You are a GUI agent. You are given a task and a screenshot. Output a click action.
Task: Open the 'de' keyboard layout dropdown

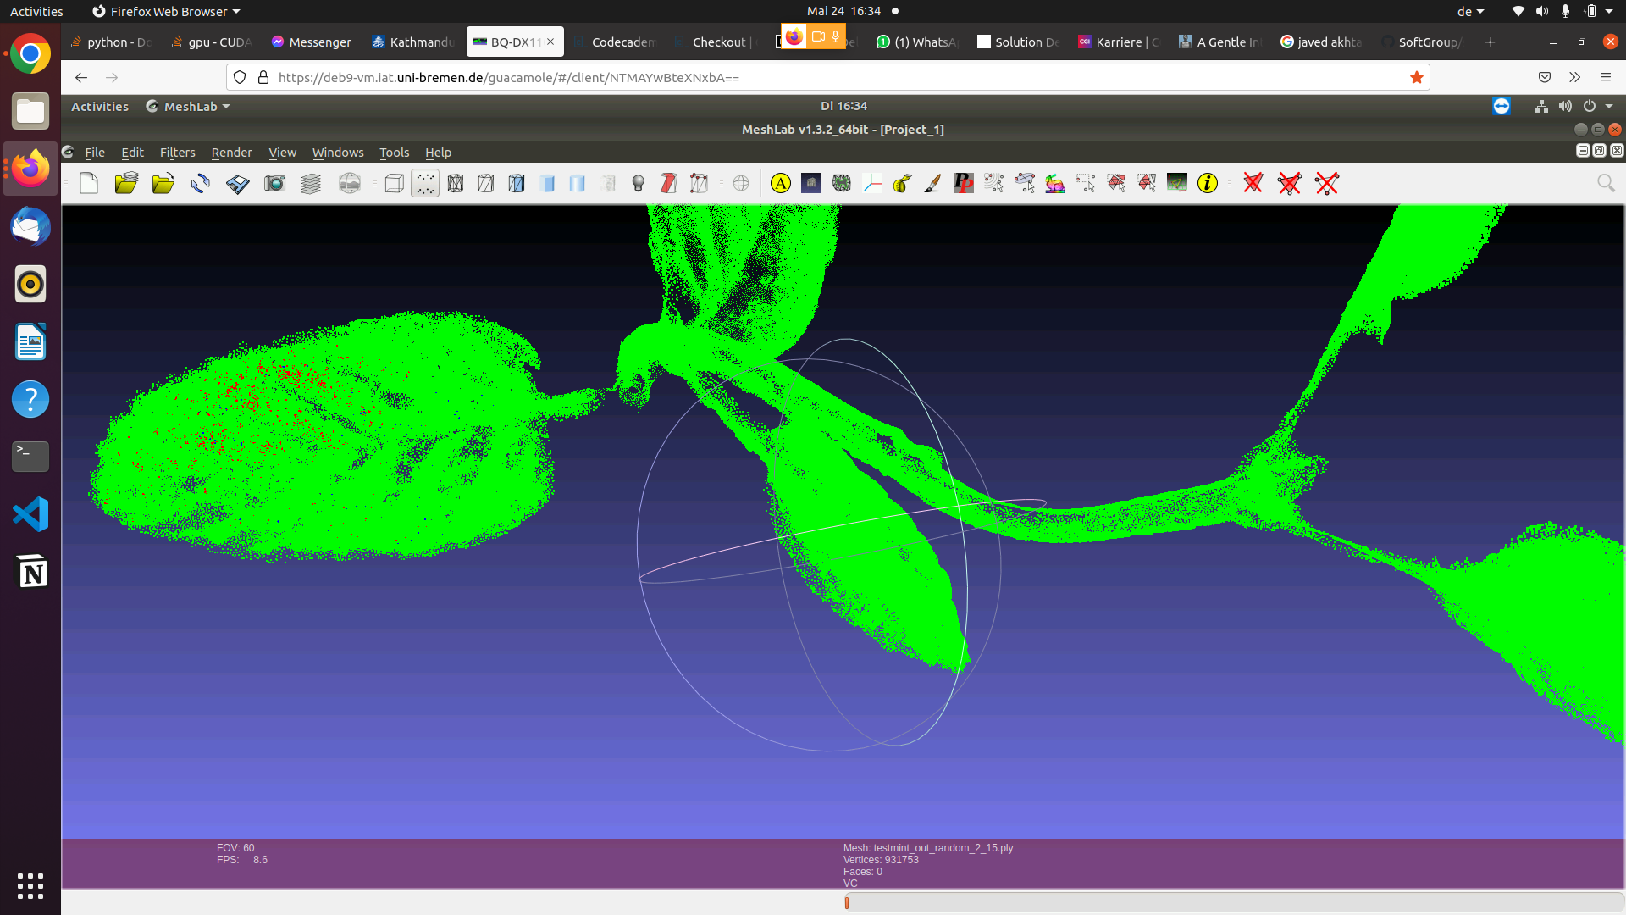pos(1470,11)
